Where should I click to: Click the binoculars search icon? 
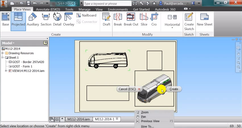[x=135, y=3]
